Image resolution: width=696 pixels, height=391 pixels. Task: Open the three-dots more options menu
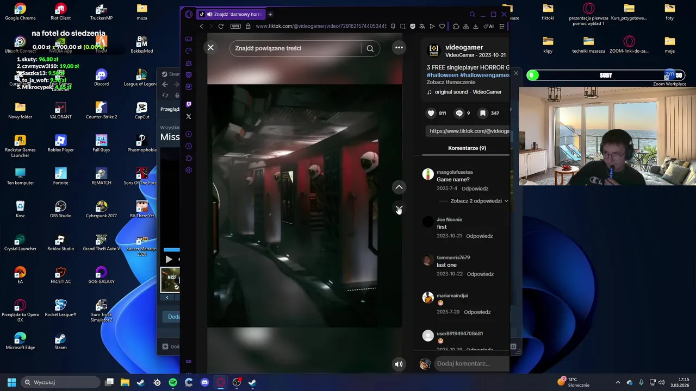coord(399,48)
